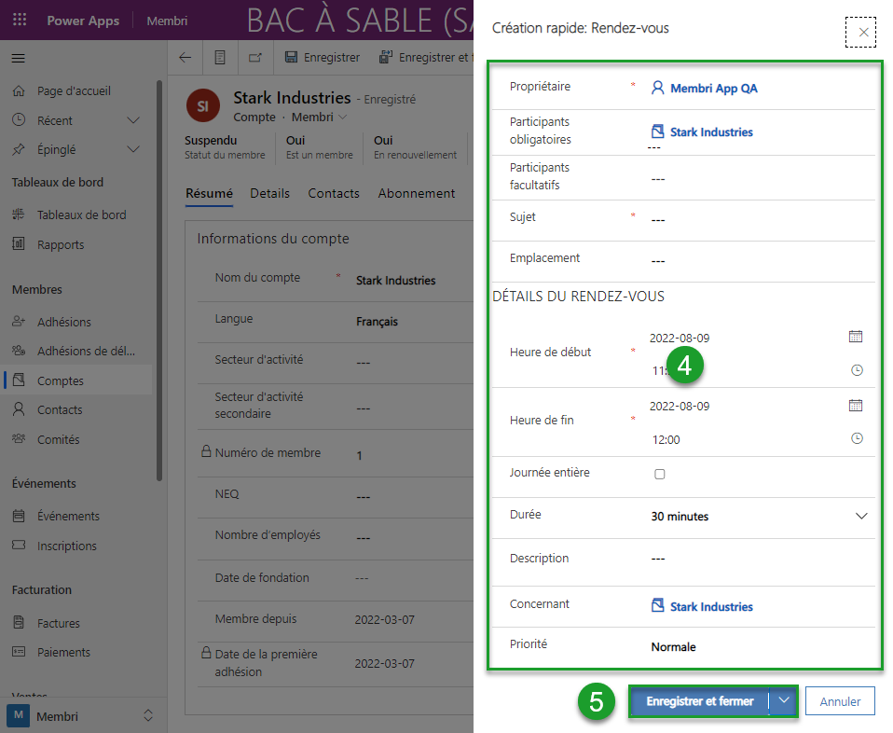Expand the Durée dropdown
Image resolution: width=893 pixels, height=733 pixels.
click(x=860, y=516)
